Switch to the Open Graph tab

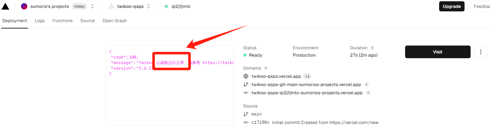[114, 21]
